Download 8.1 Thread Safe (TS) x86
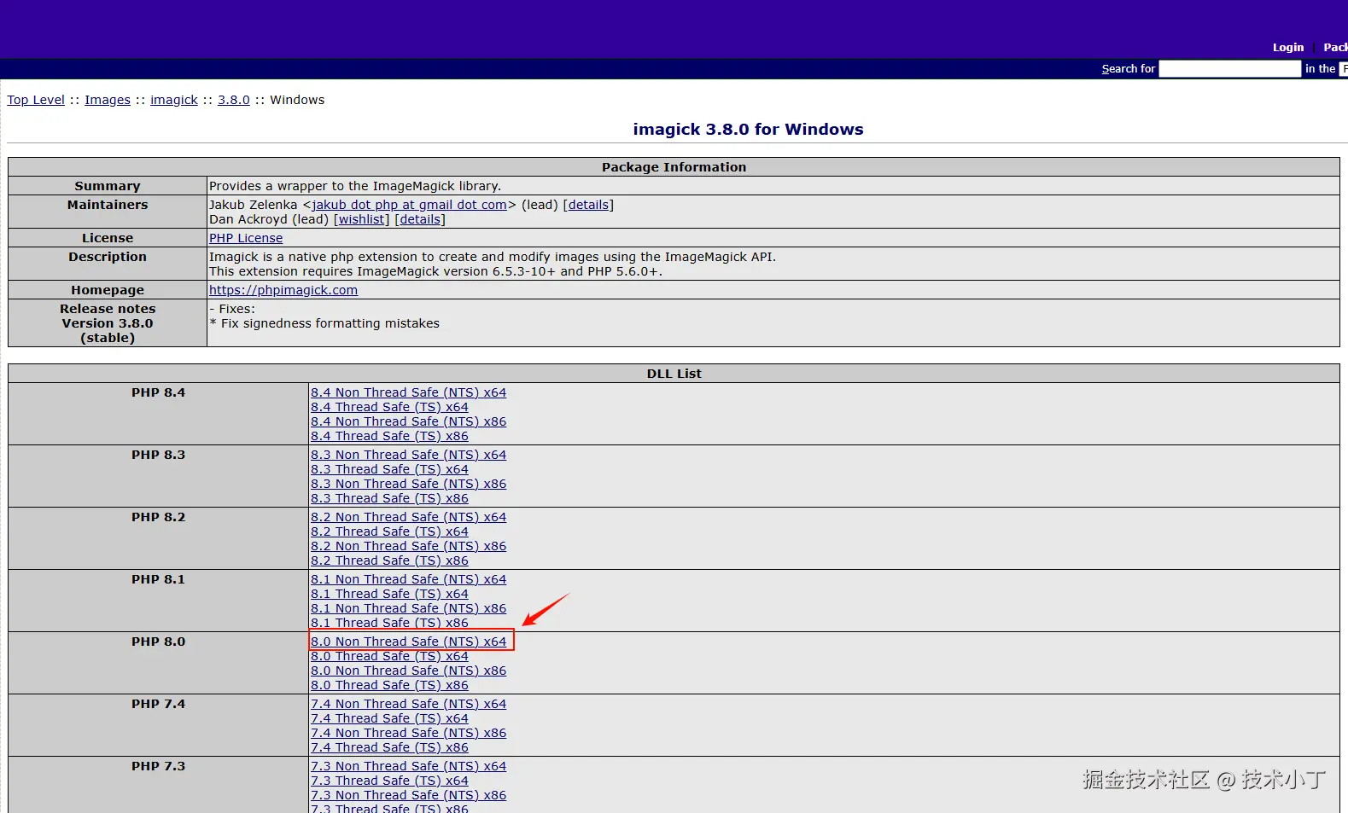 pos(389,623)
